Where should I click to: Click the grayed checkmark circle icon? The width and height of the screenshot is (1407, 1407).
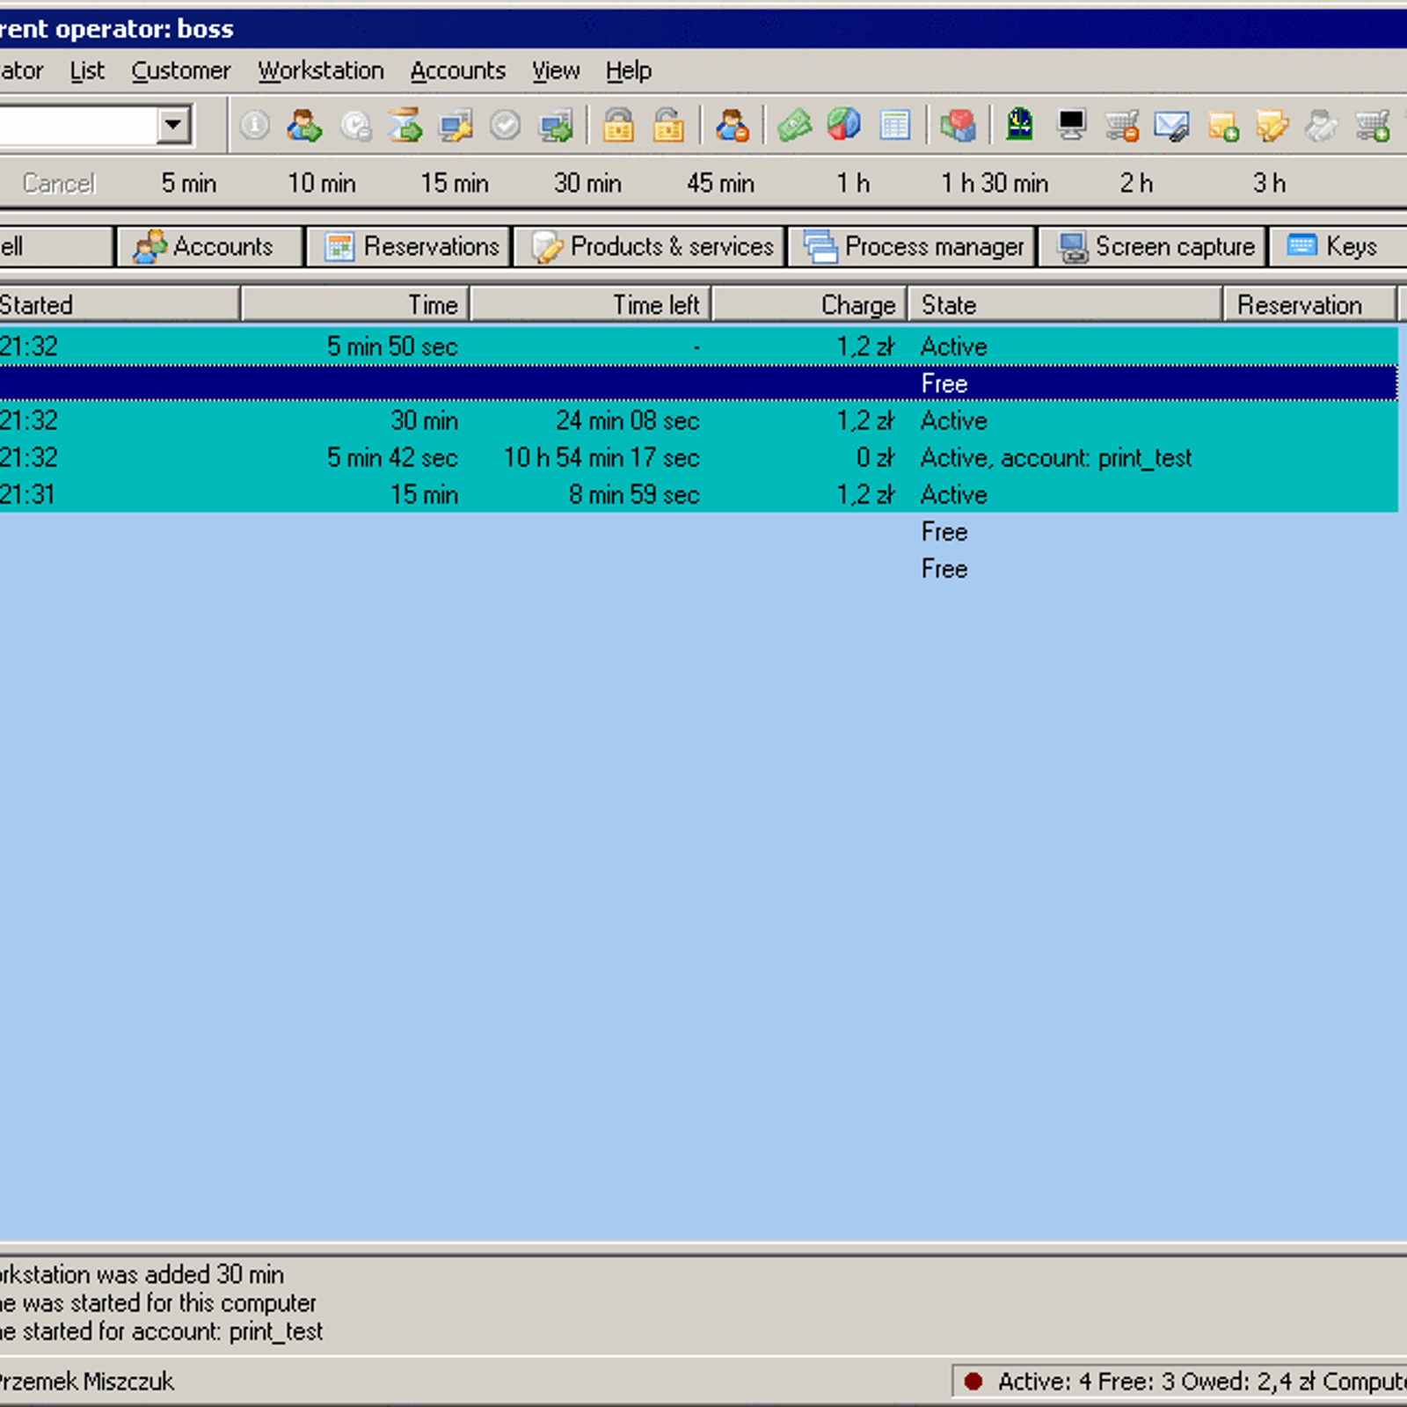coord(506,126)
